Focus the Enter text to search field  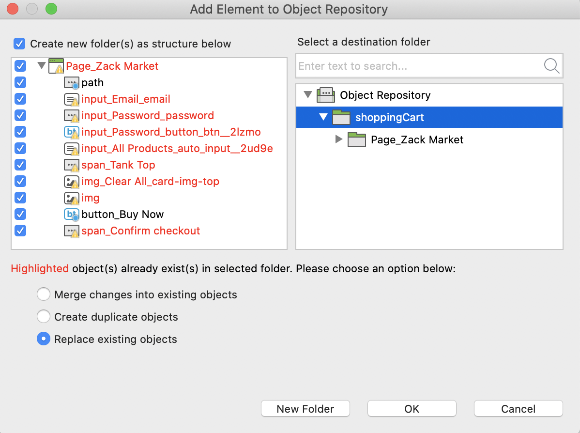pyautogui.click(x=420, y=66)
